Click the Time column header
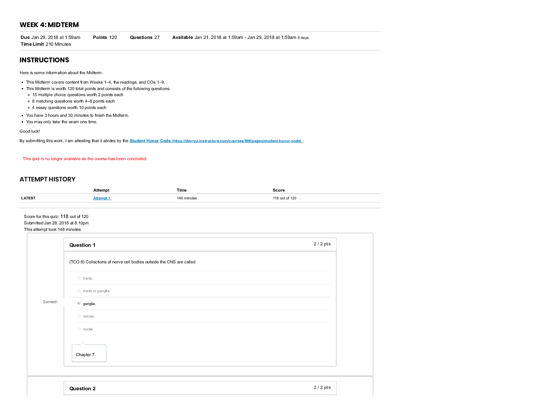Screen dimensions: 537x415 pyautogui.click(x=181, y=190)
